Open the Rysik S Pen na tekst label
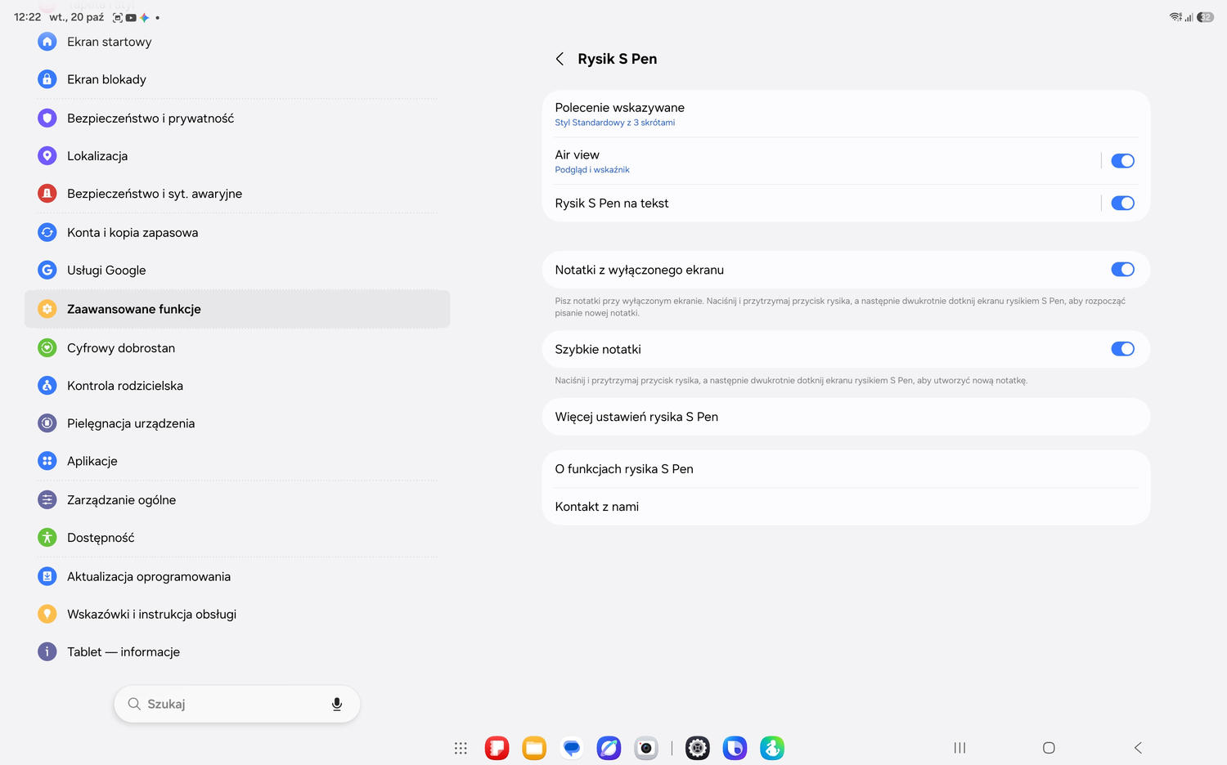 point(612,203)
